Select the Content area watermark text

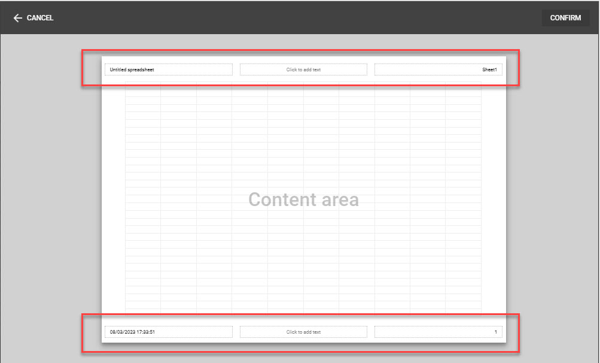303,199
